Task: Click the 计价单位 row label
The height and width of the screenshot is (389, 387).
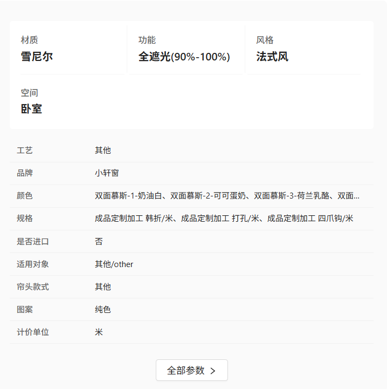Action: 33,332
